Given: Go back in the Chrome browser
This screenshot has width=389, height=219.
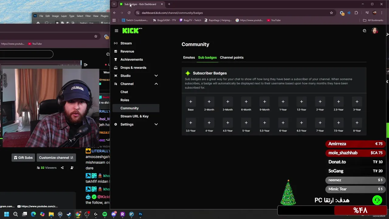Looking at the screenshot, I should click(x=114, y=13).
